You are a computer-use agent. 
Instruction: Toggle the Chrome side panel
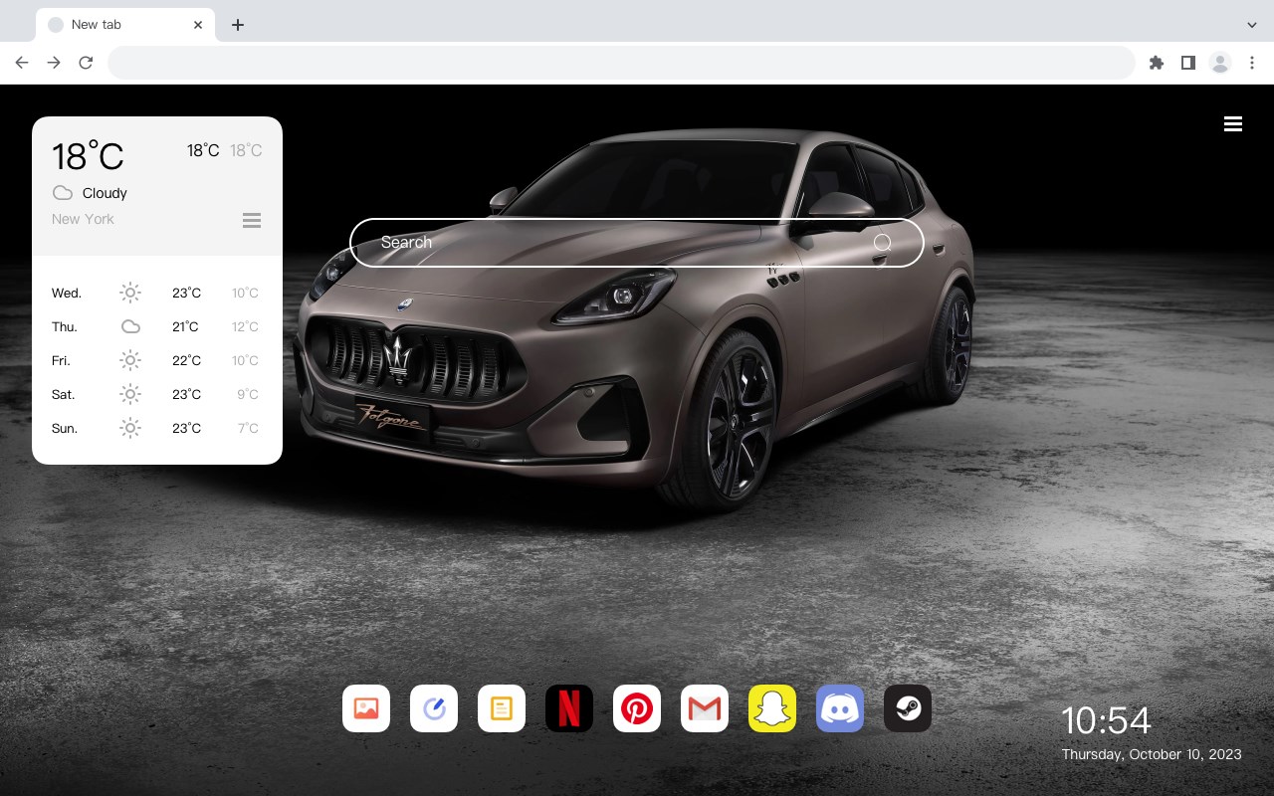pyautogui.click(x=1187, y=63)
